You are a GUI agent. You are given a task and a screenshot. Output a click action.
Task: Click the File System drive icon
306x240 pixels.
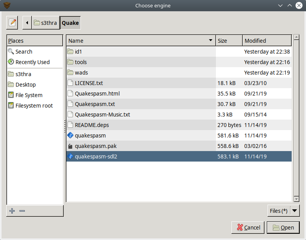[11, 95]
